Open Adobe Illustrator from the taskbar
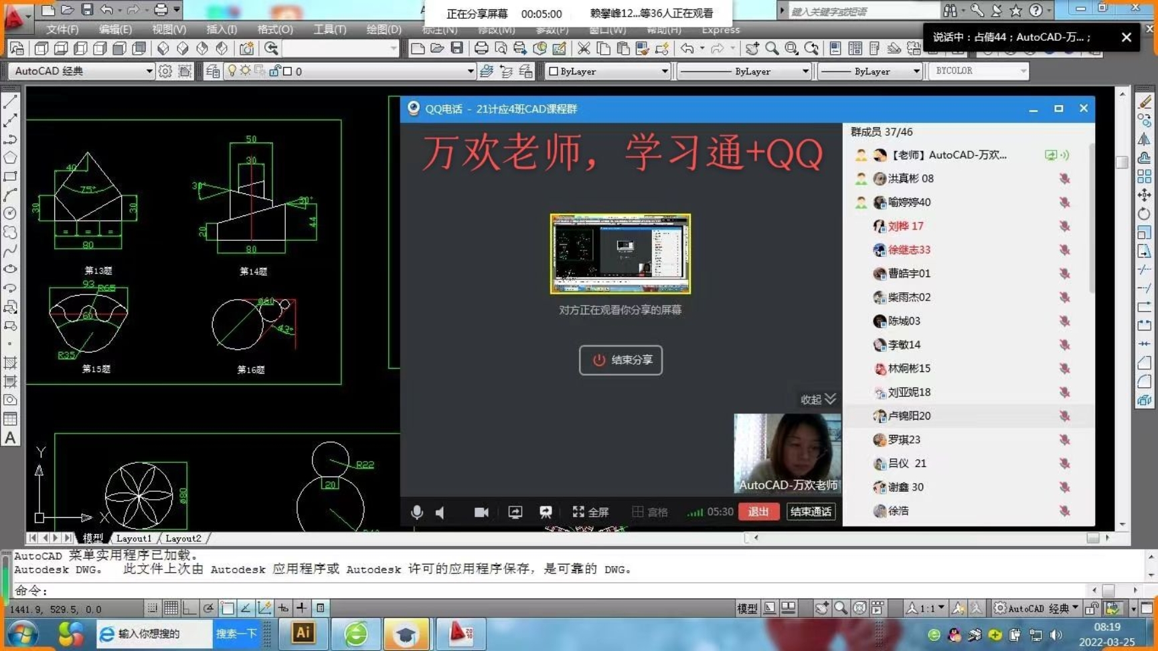 (303, 633)
